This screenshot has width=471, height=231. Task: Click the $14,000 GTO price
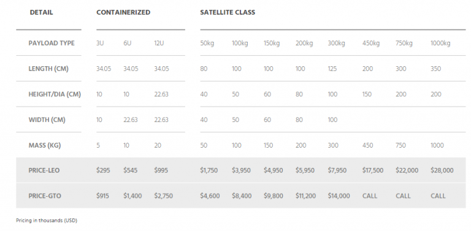(x=339, y=196)
